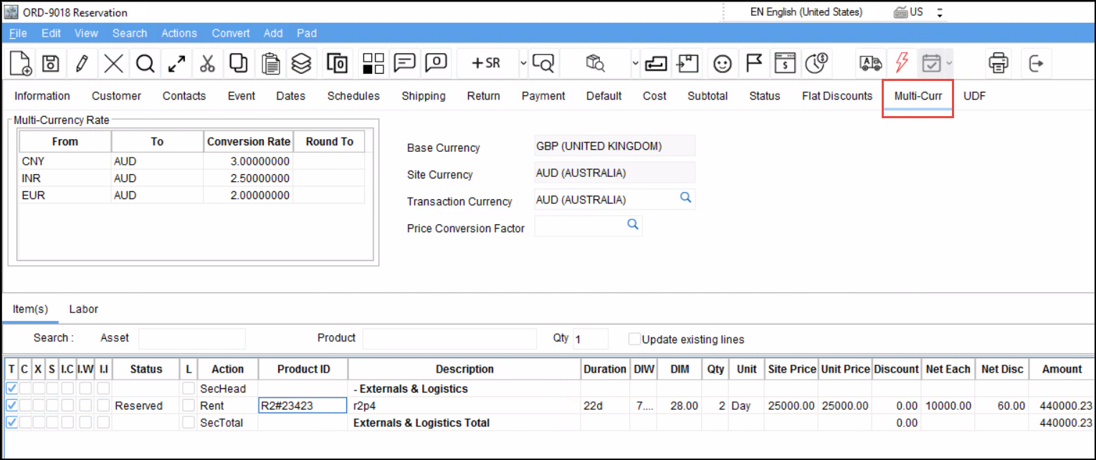Toggle Update existing lines checkbox
This screenshot has height=460, width=1096.
(634, 339)
